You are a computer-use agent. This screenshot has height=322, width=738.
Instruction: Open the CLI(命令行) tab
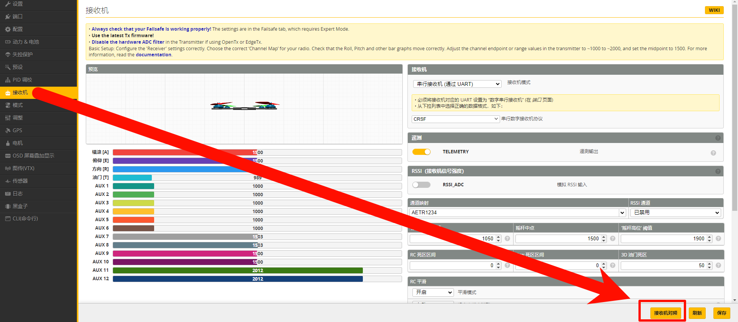(x=25, y=219)
